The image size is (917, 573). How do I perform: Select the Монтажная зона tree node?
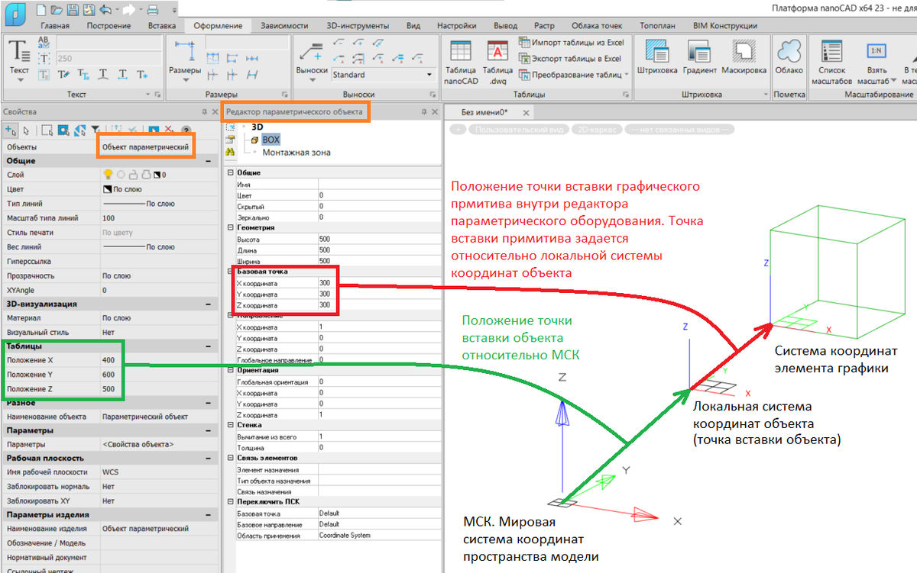tap(296, 153)
